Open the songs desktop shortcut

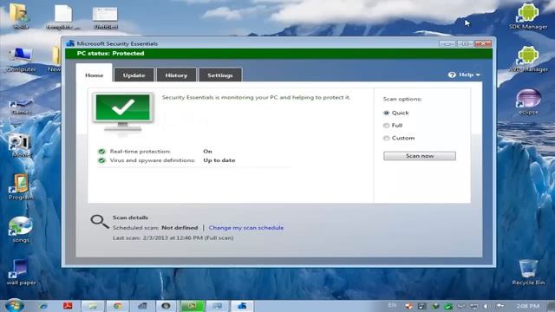pyautogui.click(x=21, y=229)
